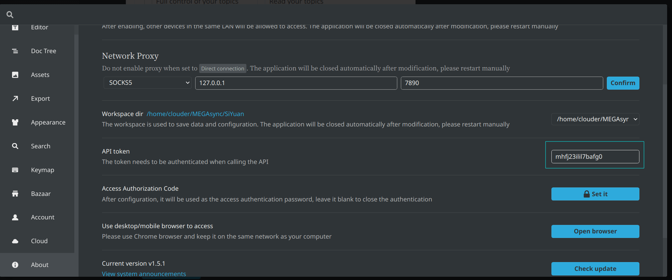Click the Export arrow icon
Screen dimensions: 672x280
(x=15, y=98)
